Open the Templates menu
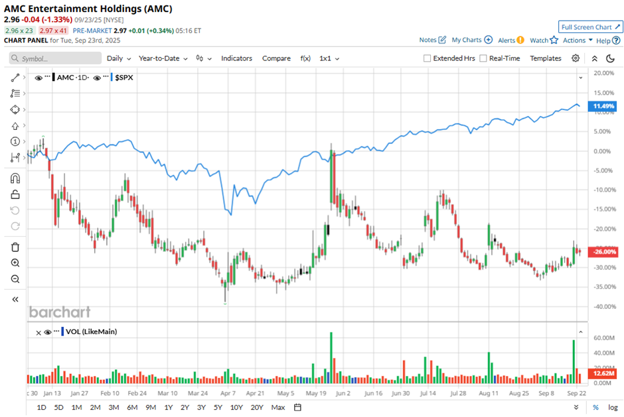Screen dimensions: 624x417 (546, 58)
